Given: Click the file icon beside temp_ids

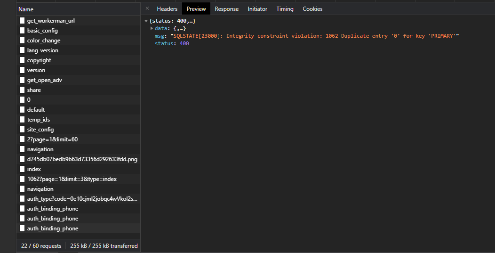Looking at the screenshot, I should coord(22,120).
